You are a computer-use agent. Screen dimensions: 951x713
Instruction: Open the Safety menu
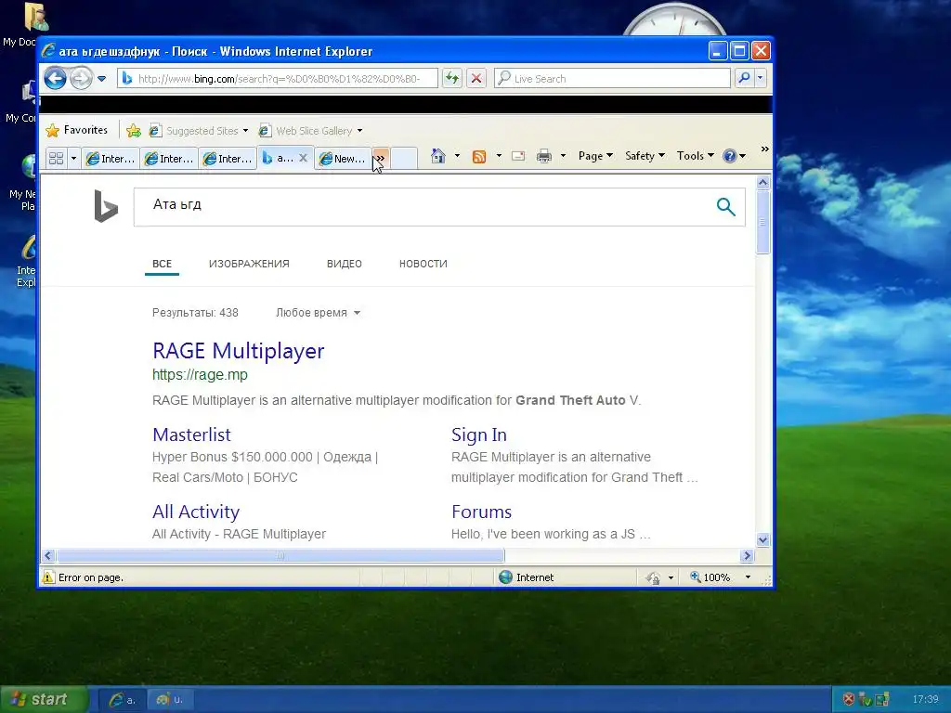point(645,156)
